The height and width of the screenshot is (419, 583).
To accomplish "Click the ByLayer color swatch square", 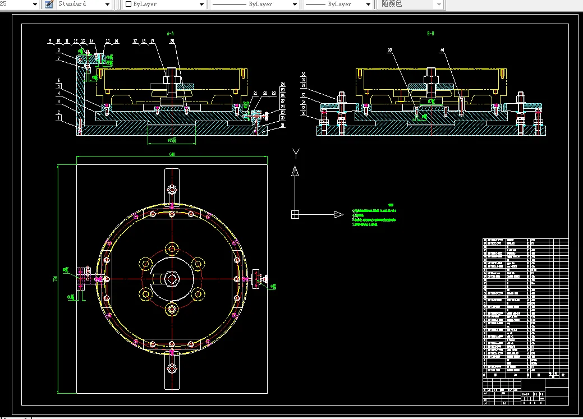I will pos(128,4).
